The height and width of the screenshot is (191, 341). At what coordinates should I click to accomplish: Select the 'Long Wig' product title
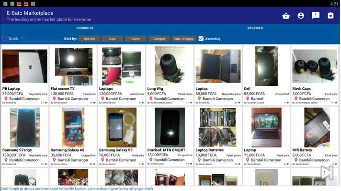click(155, 89)
